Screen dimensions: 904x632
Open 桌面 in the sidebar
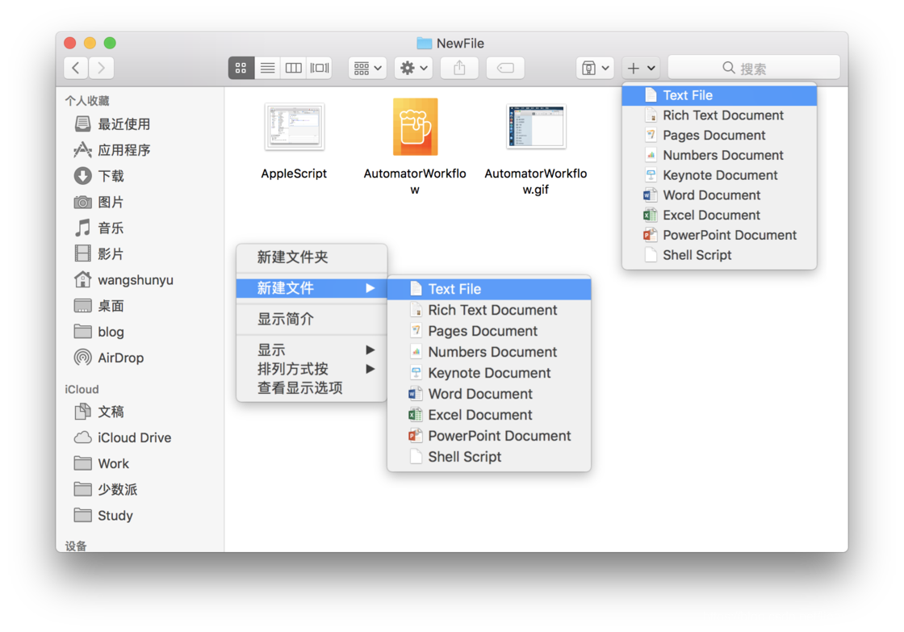99,306
